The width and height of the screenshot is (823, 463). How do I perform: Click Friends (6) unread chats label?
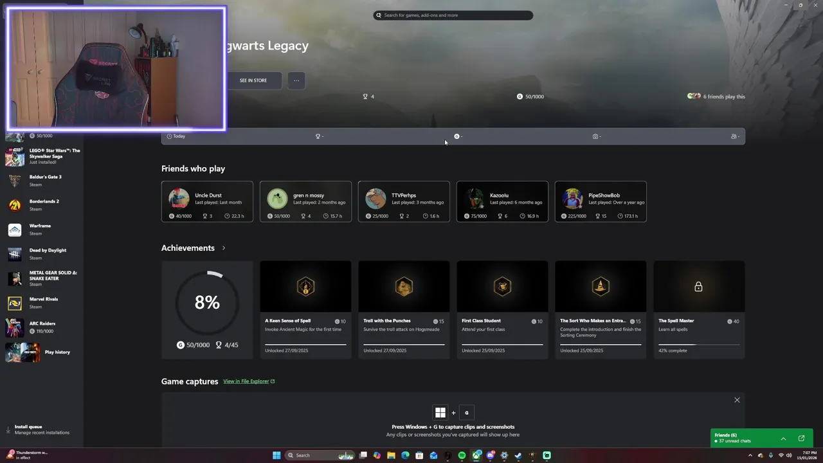click(x=732, y=438)
